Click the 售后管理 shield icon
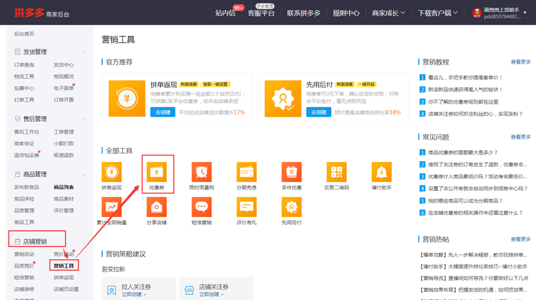536x300 pixels. coord(17,119)
